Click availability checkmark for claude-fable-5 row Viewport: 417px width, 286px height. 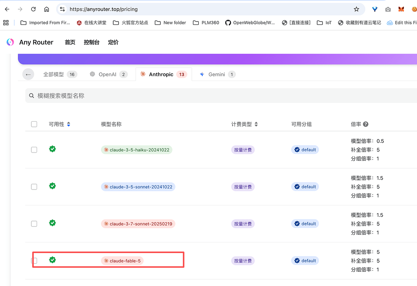click(x=53, y=260)
